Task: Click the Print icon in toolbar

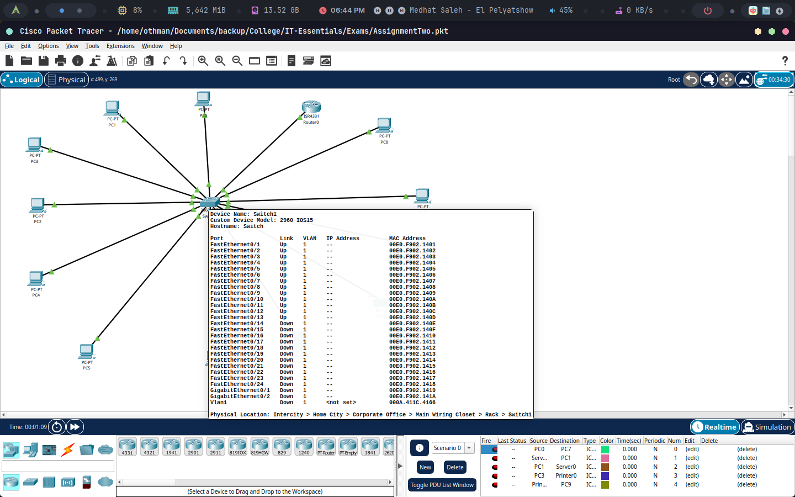Action: 61,61
